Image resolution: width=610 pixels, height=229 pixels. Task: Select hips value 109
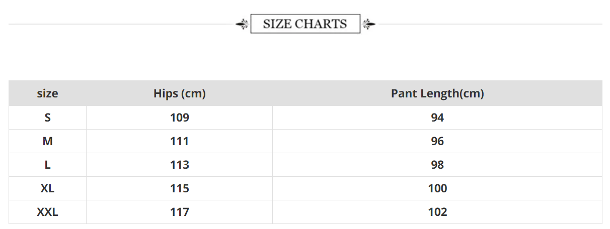click(x=179, y=118)
